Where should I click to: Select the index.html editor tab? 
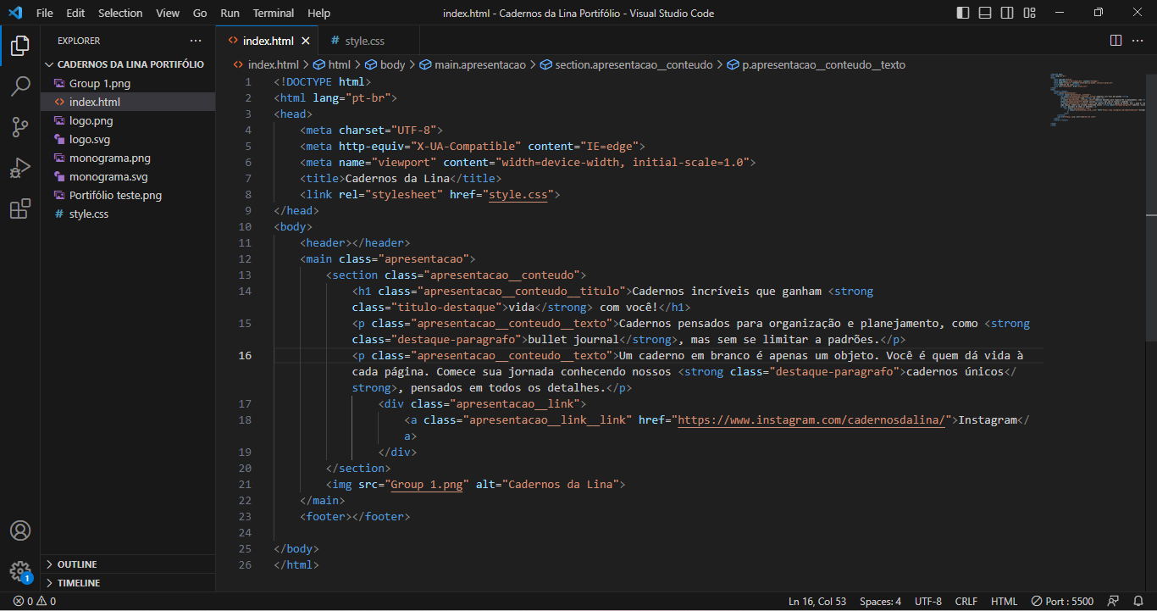[267, 41]
